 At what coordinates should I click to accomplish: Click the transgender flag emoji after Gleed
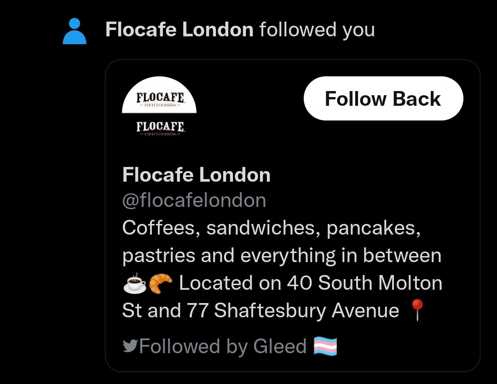325,346
